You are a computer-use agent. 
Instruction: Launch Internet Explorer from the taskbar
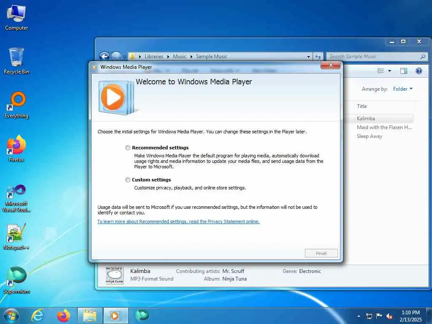(x=37, y=316)
